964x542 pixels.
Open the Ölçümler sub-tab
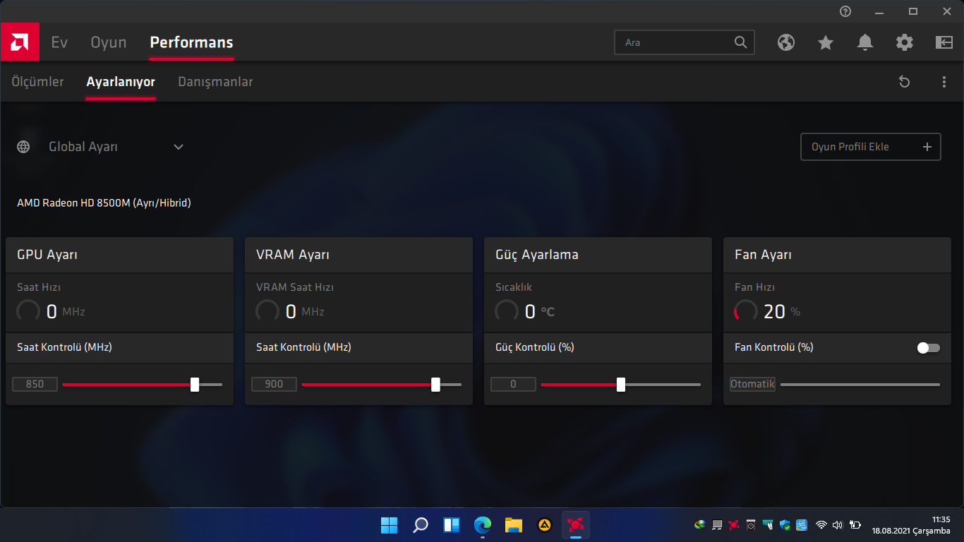click(x=37, y=82)
